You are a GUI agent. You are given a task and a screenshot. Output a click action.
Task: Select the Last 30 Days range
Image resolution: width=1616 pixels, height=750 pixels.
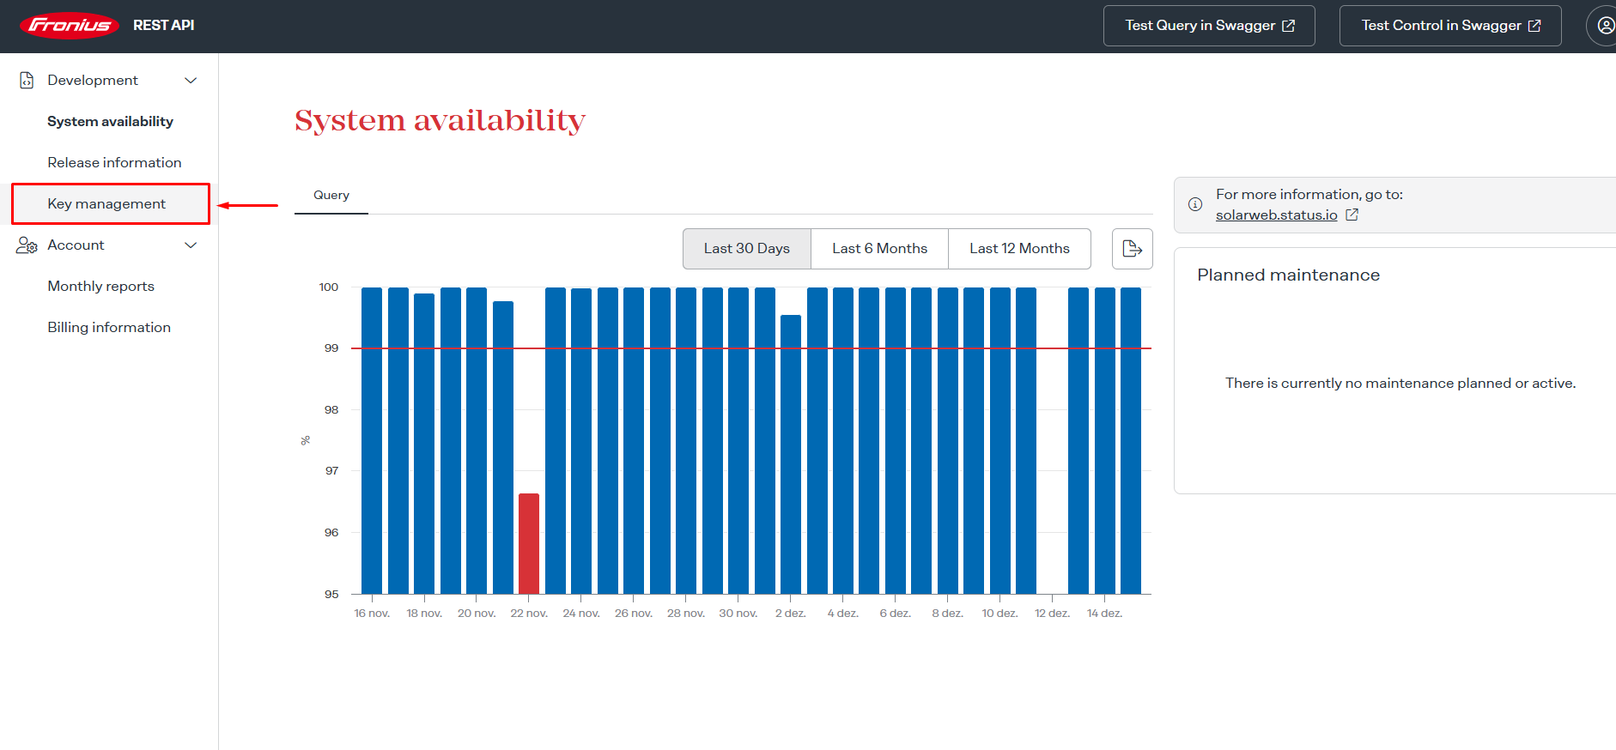coord(746,249)
